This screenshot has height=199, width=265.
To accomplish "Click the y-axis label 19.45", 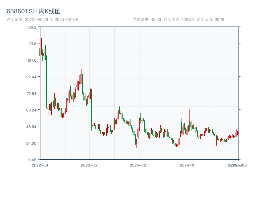I will (31, 160).
